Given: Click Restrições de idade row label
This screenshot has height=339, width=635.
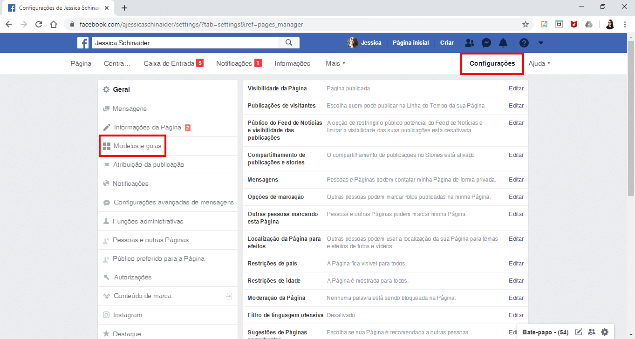Looking at the screenshot, I should coord(274,280).
